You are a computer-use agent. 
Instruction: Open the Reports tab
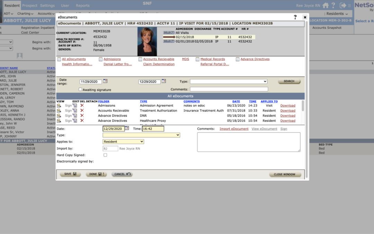click(x=82, y=6)
